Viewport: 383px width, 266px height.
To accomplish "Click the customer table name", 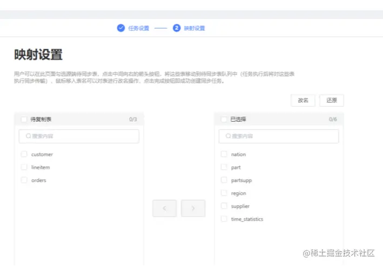I will click(x=42, y=155).
